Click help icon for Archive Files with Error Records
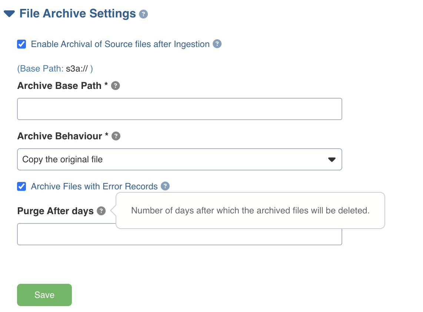This screenshot has width=423, height=312. point(165,186)
